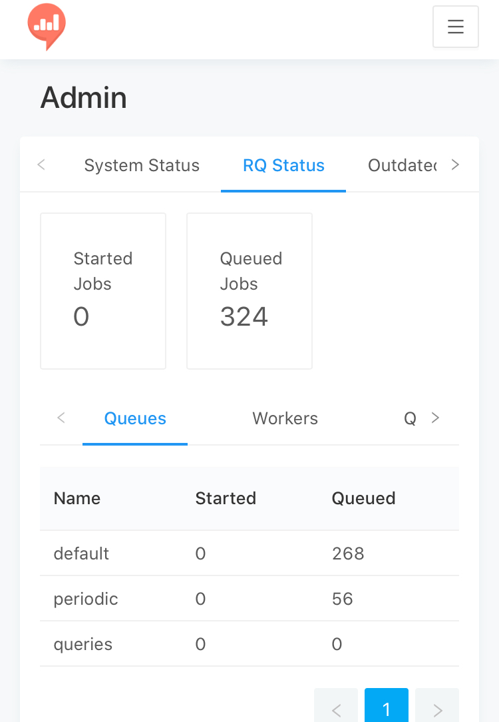Click the Name column header
This screenshot has height=722, width=499.
[x=77, y=498]
